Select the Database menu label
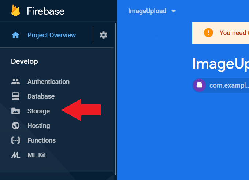Screen dimensions: 249x180 pyautogui.click(x=41, y=96)
